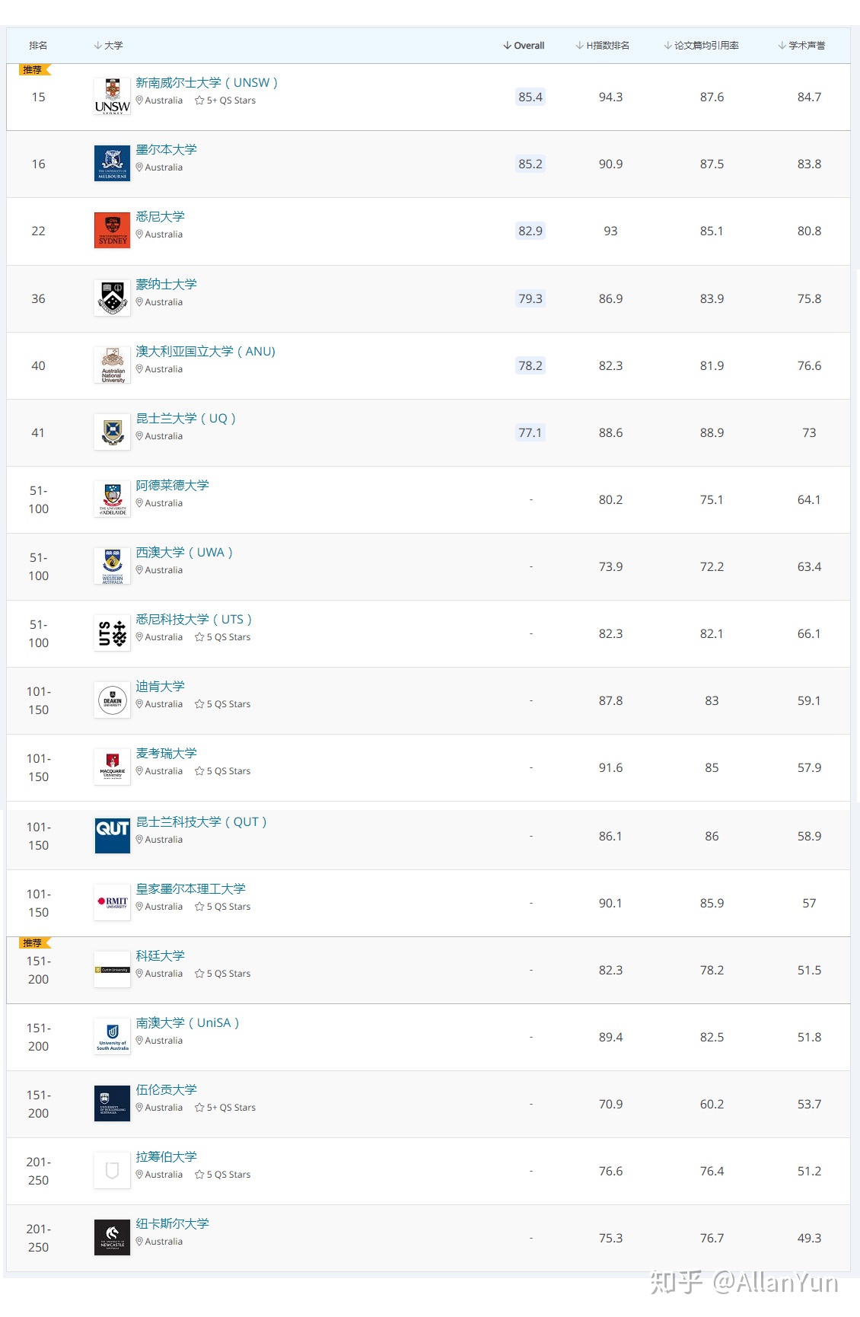Click the Monash University shield logo
This screenshot has height=1317, width=860.
[x=113, y=298]
